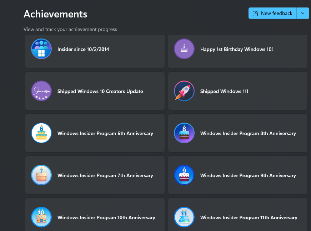Click 'Shipped Windows 10 Creators Update' label
311x231 pixels.
click(x=100, y=92)
